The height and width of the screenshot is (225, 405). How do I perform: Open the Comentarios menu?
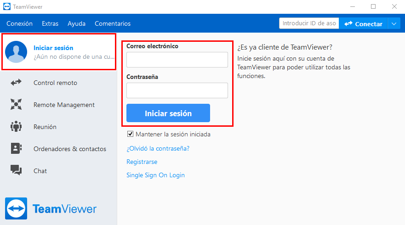tap(113, 23)
